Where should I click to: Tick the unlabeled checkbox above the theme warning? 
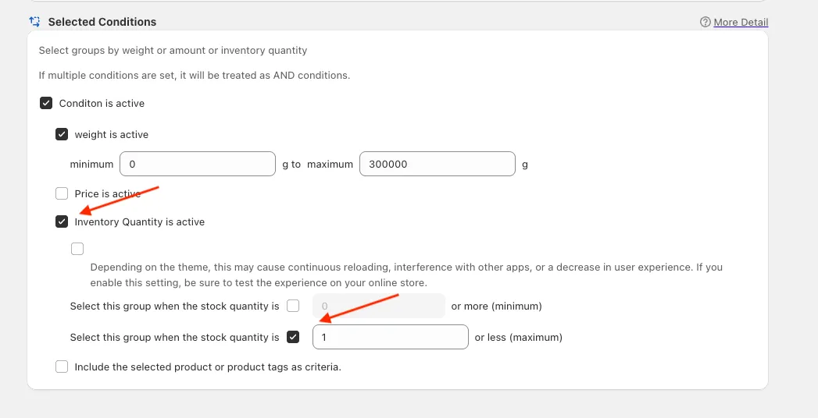[77, 249]
